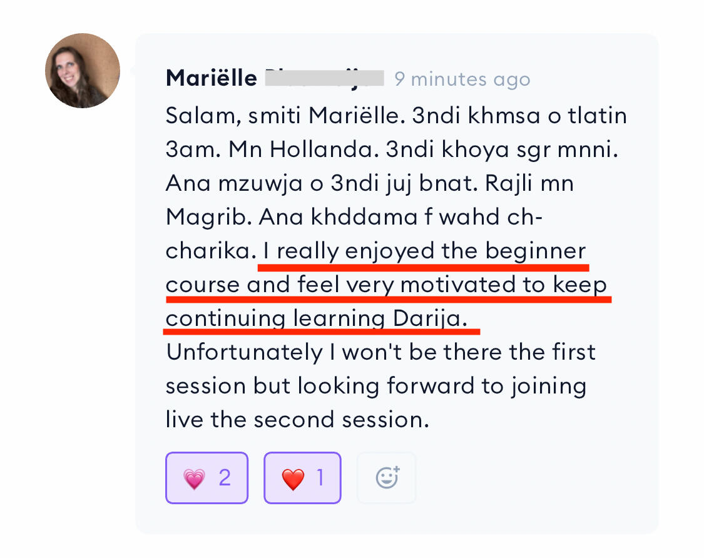The width and height of the screenshot is (704, 558).
Task: Click the reaction count number 2
Action: [225, 478]
